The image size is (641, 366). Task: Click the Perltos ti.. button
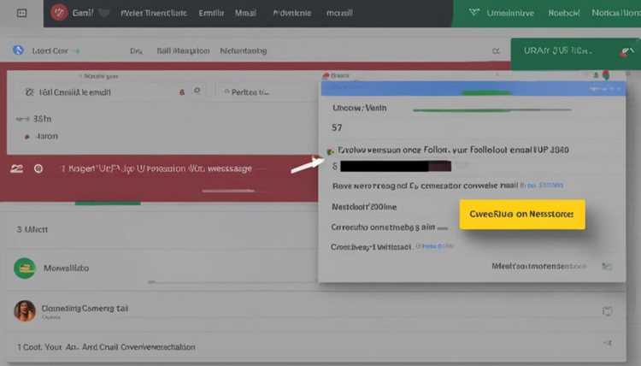pos(246,92)
